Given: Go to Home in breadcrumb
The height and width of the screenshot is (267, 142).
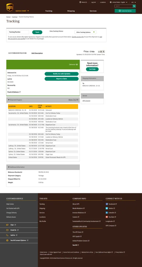Looking at the screenshot, I should point(8,17).
